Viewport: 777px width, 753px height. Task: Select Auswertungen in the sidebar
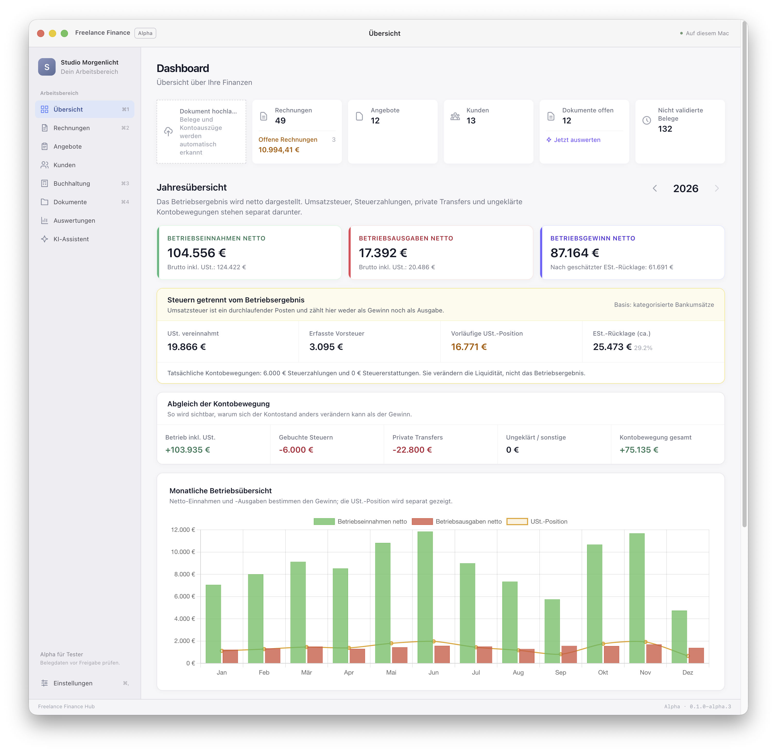[x=84, y=220]
